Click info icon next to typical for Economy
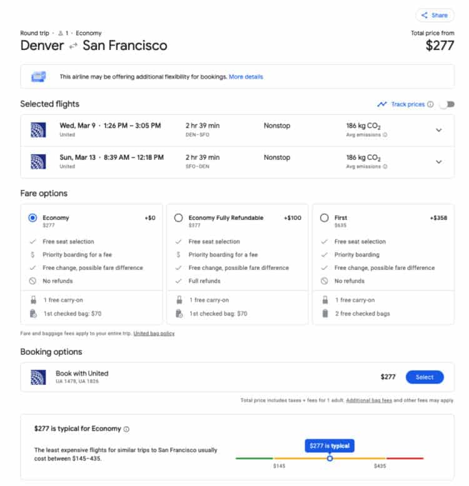 pos(126,429)
